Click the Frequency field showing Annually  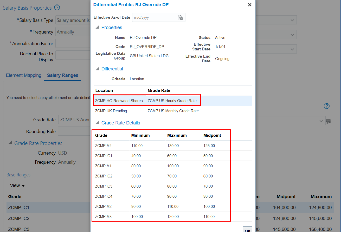click(73, 32)
